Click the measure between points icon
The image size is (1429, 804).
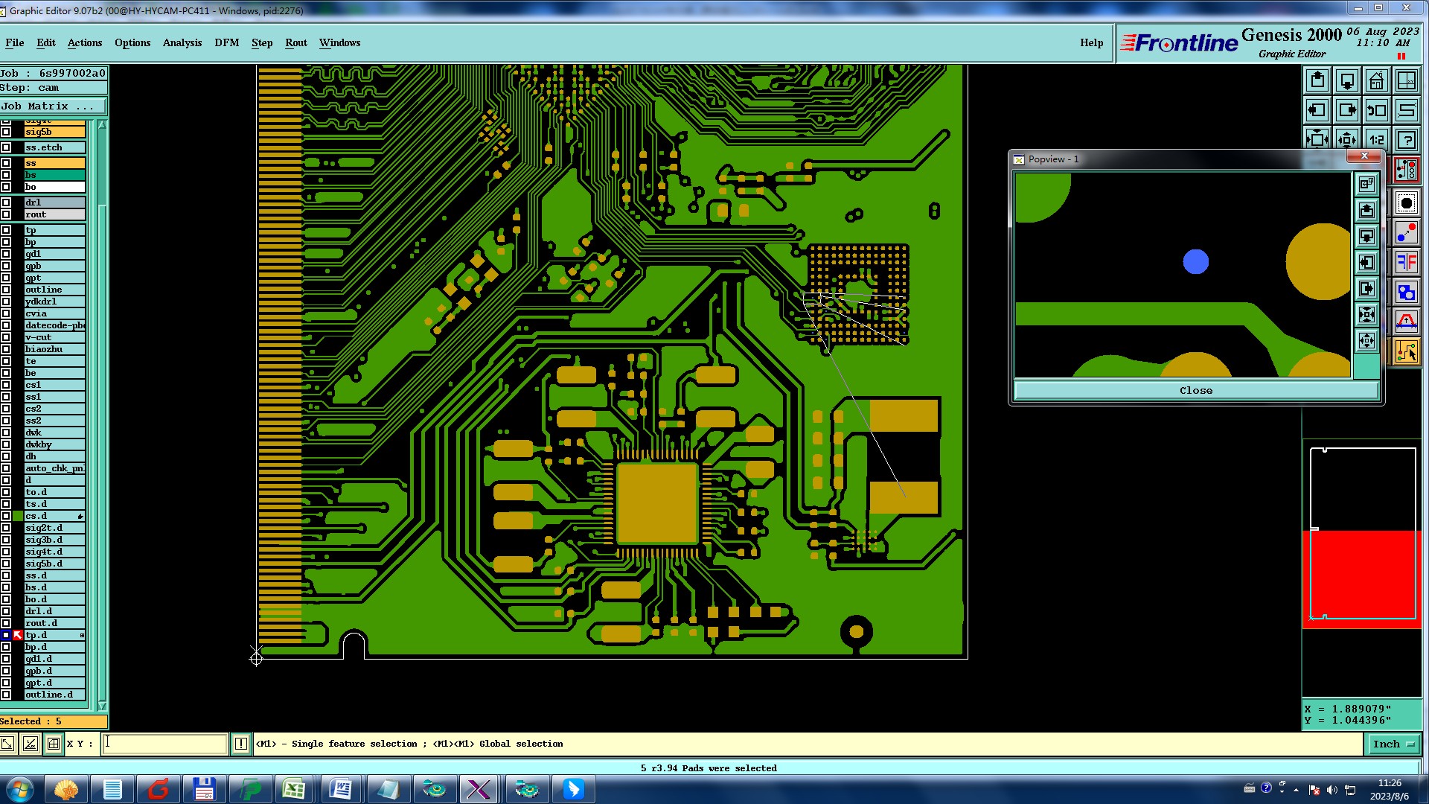tap(1406, 234)
